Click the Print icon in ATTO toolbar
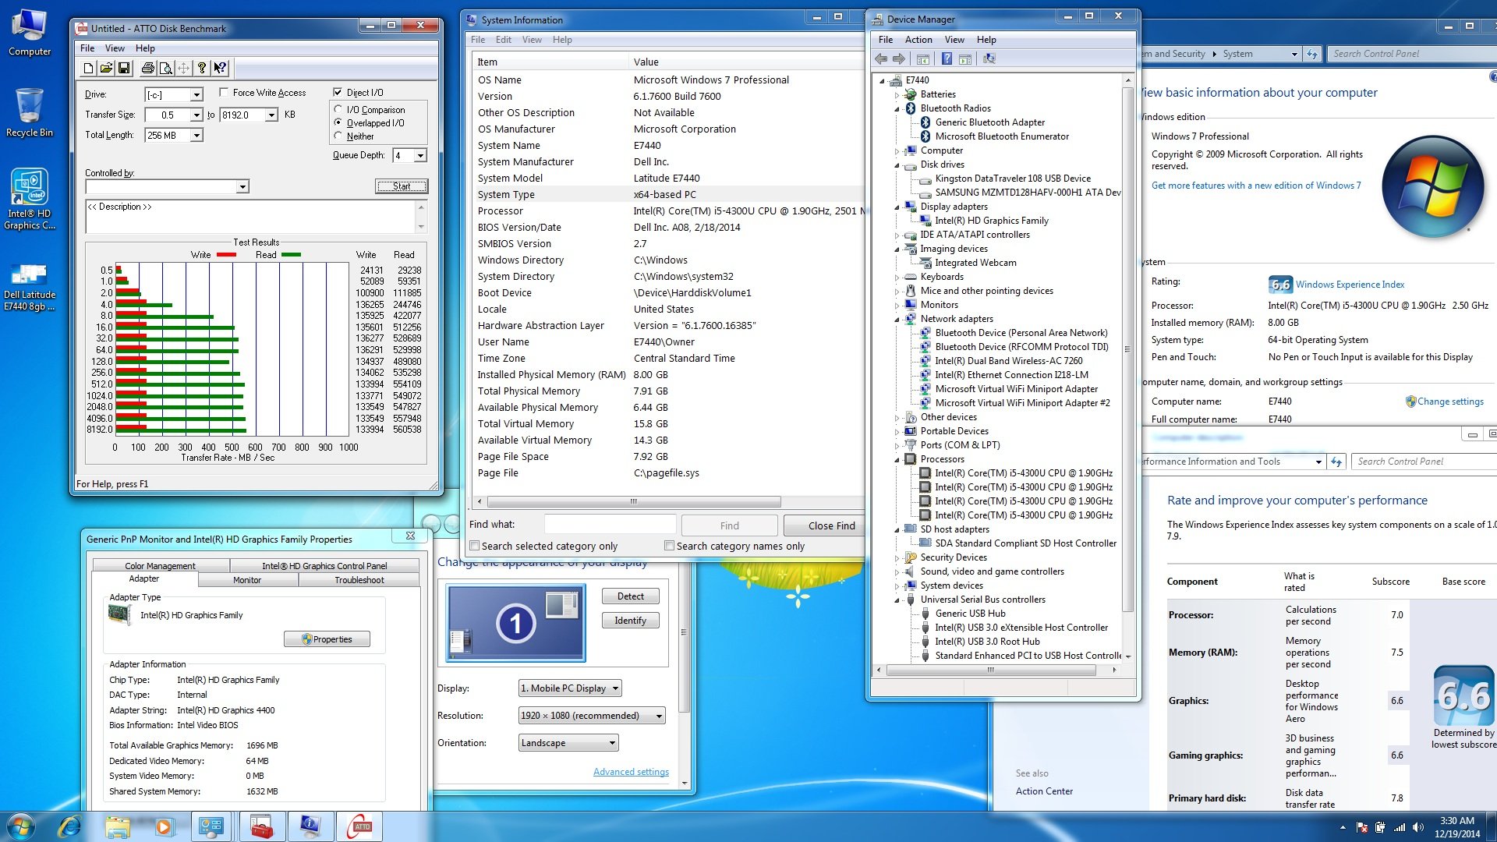 147,69
